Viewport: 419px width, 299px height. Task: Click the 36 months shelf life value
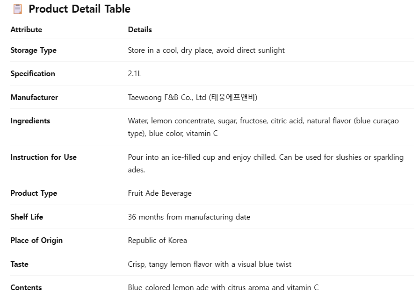click(189, 217)
